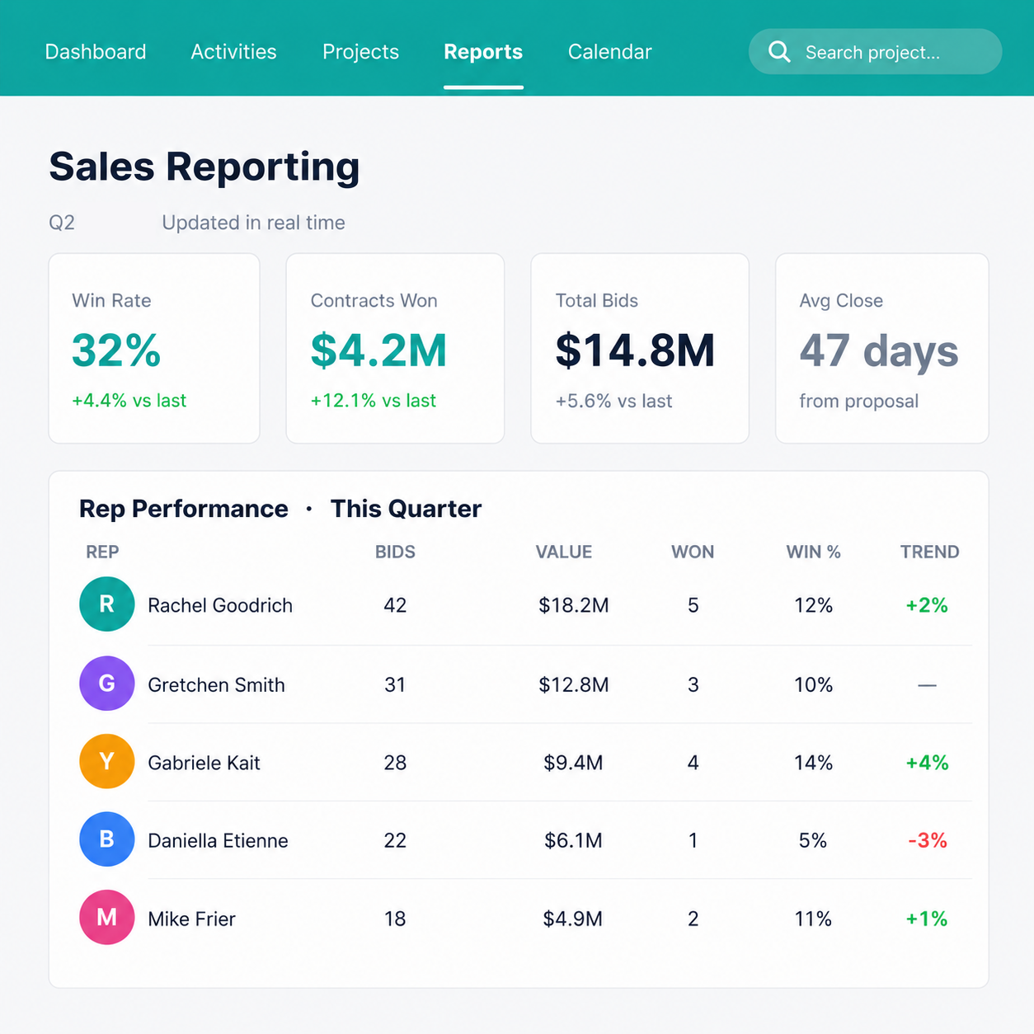Select the $18.2M value cell
The image size is (1034, 1034).
(x=574, y=605)
